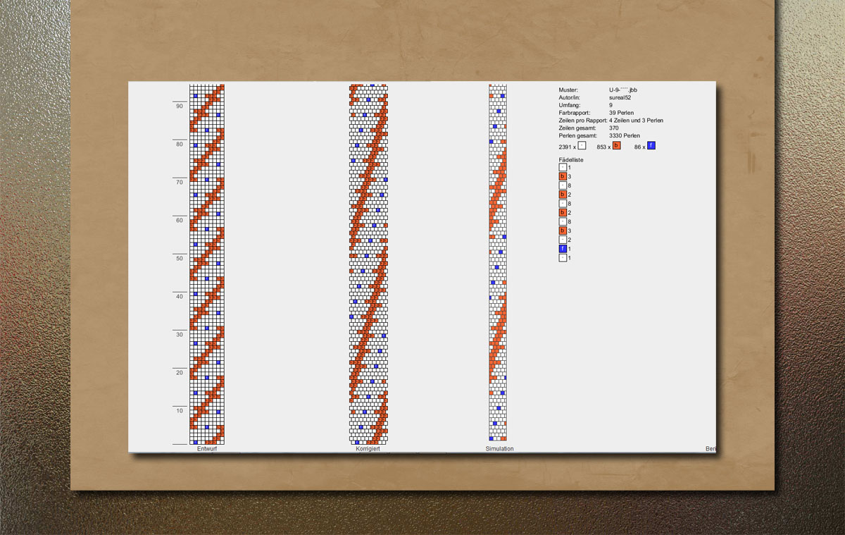Screen dimensions: 845x535
Task: Click the Korrigiert offset bead chart
Action: click(x=369, y=264)
